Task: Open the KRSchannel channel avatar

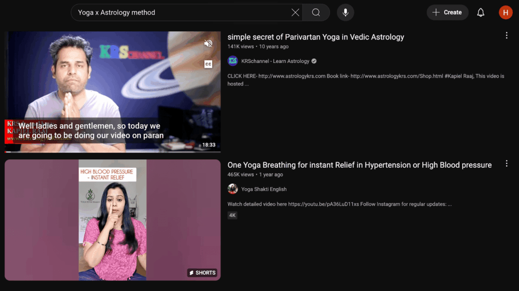Action: [233, 61]
